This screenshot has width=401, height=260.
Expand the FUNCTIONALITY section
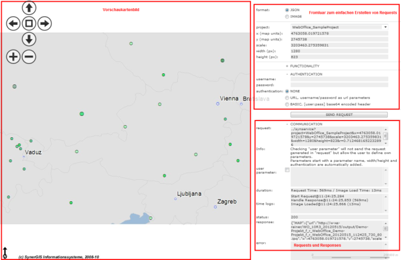(x=287, y=66)
